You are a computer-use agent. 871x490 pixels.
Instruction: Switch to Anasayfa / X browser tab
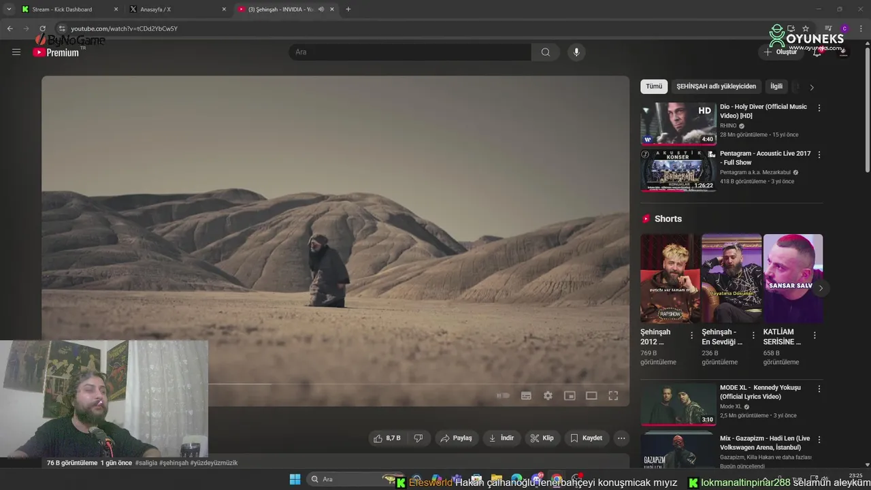(x=178, y=10)
